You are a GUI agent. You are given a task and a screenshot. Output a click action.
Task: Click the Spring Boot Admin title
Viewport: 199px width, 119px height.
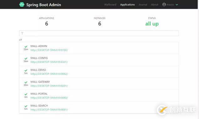click(x=44, y=5)
